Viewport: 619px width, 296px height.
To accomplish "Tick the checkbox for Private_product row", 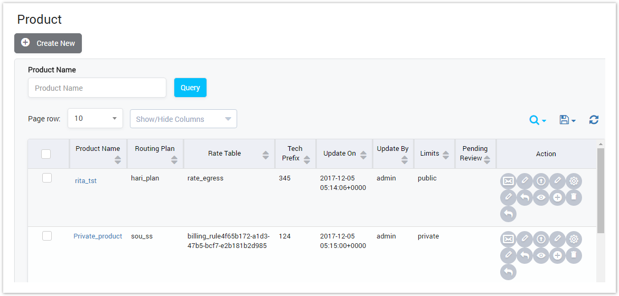I will coord(47,236).
